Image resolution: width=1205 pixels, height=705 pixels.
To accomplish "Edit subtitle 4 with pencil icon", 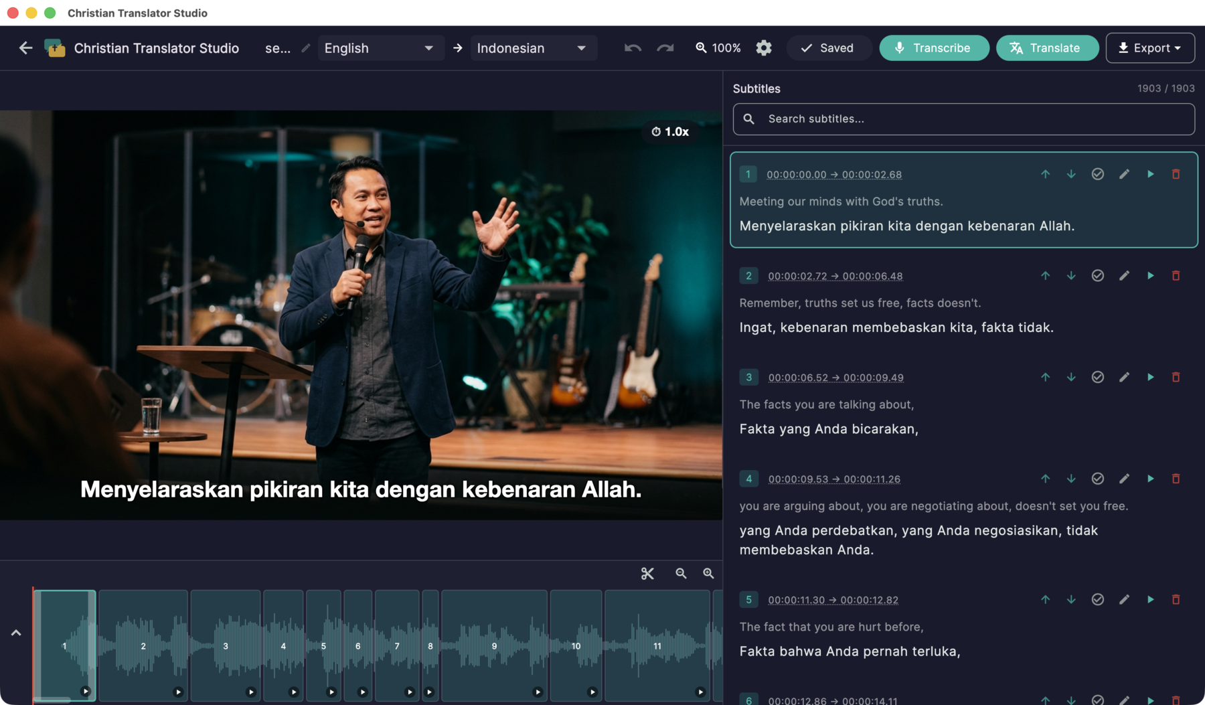I will point(1124,479).
